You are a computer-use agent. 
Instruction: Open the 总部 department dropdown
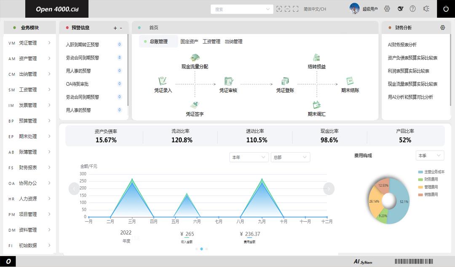point(290,157)
